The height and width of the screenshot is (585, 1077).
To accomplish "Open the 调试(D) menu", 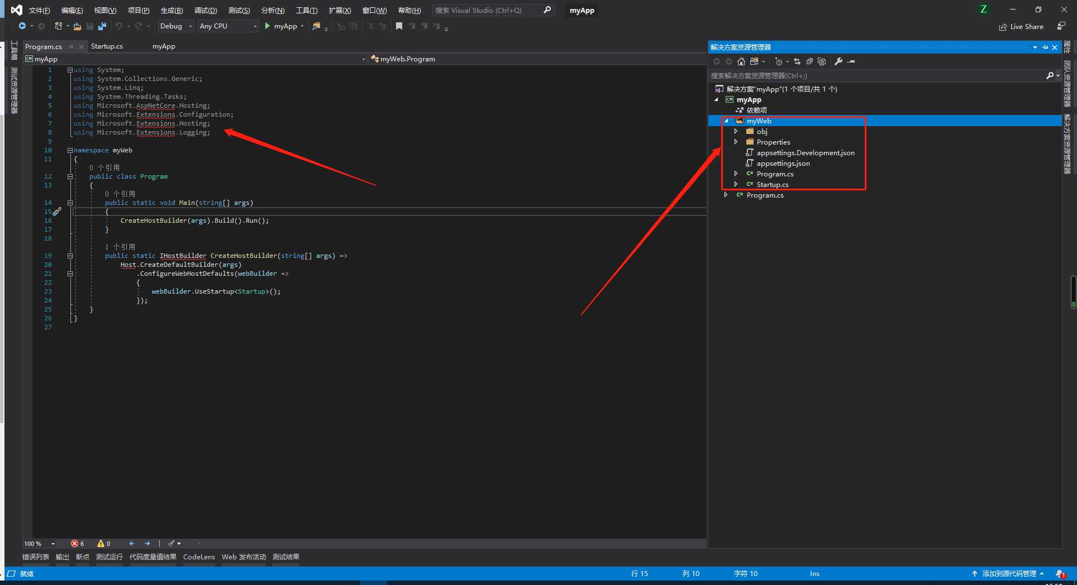I will click(x=206, y=10).
